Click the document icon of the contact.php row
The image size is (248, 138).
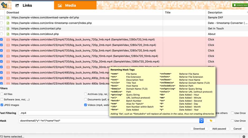8,29
